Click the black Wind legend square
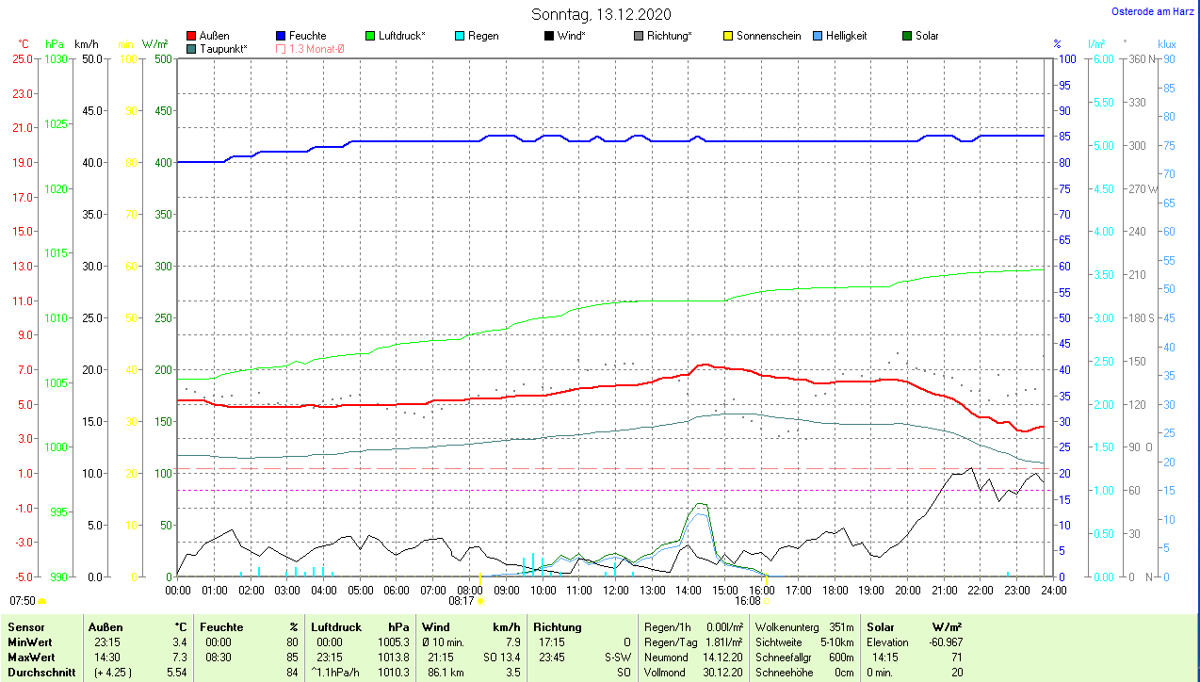 point(549,36)
